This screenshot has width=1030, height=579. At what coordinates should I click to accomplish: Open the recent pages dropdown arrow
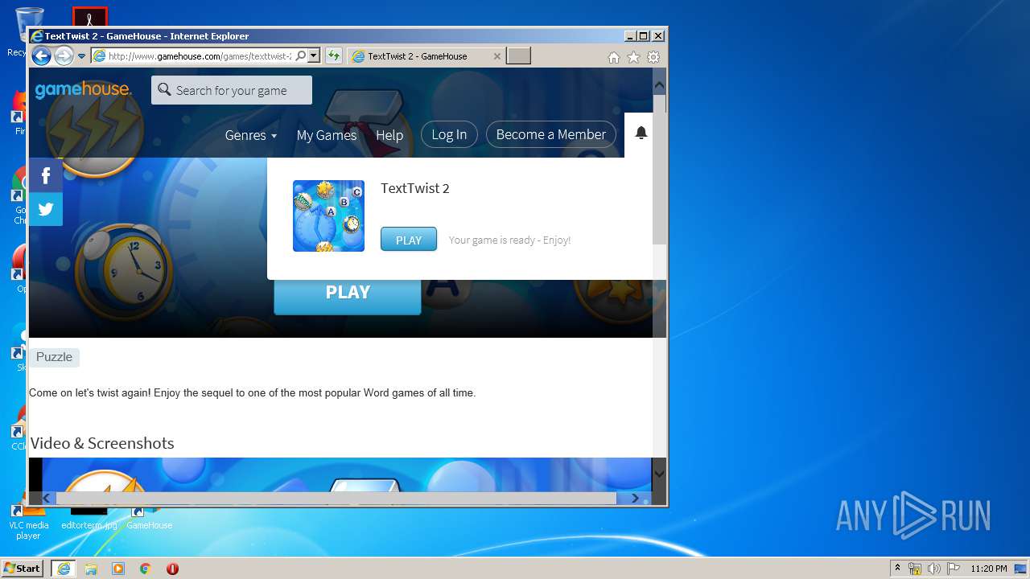[x=81, y=56]
